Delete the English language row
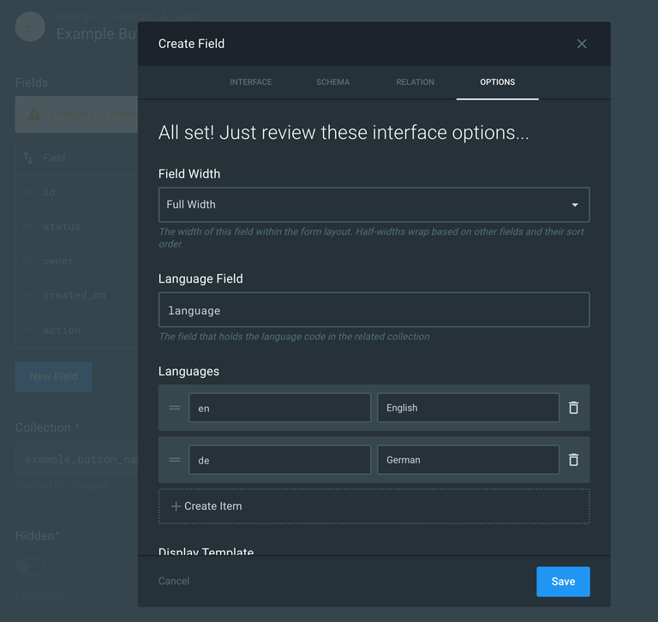 click(x=573, y=408)
